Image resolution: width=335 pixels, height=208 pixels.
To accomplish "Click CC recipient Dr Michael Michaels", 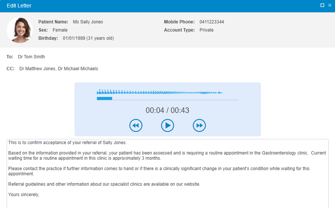I will click(x=78, y=69).
